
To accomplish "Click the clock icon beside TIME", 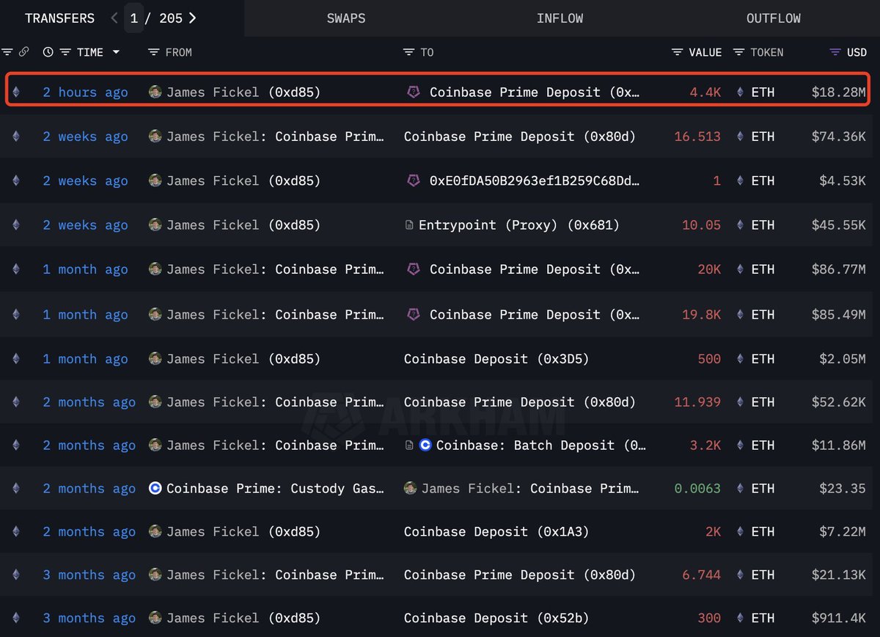I will pos(48,52).
